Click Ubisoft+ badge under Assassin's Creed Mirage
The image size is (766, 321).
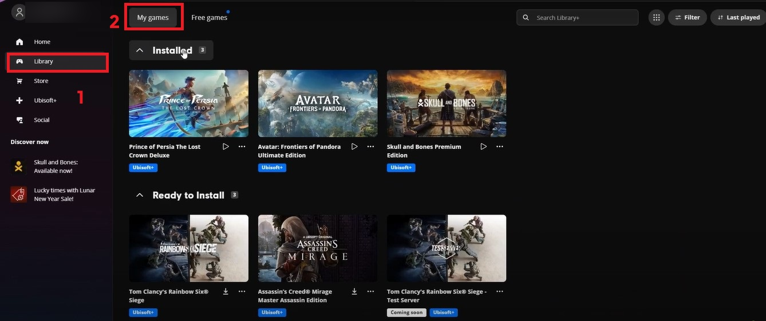(272, 312)
